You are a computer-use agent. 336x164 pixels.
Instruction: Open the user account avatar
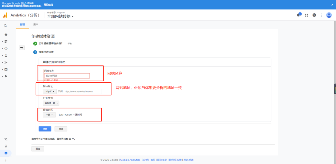click(x=329, y=15)
